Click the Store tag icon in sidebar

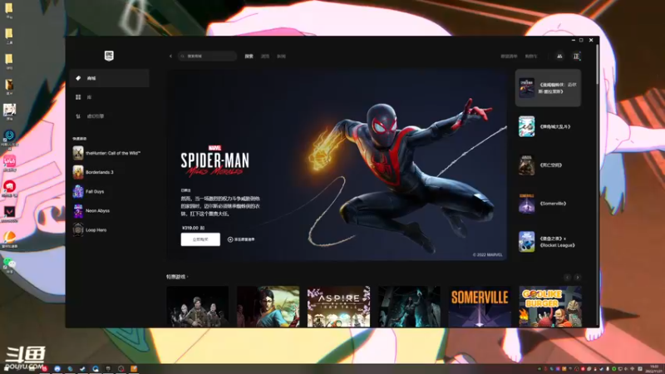(x=78, y=78)
